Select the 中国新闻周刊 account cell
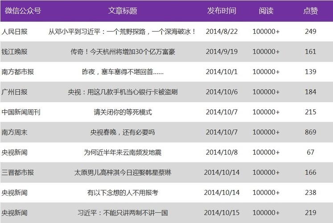This screenshot has height=223, width=333. tap(21, 112)
